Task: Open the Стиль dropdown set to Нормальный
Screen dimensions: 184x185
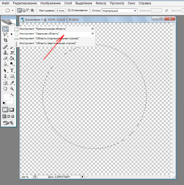Action: click(x=119, y=11)
